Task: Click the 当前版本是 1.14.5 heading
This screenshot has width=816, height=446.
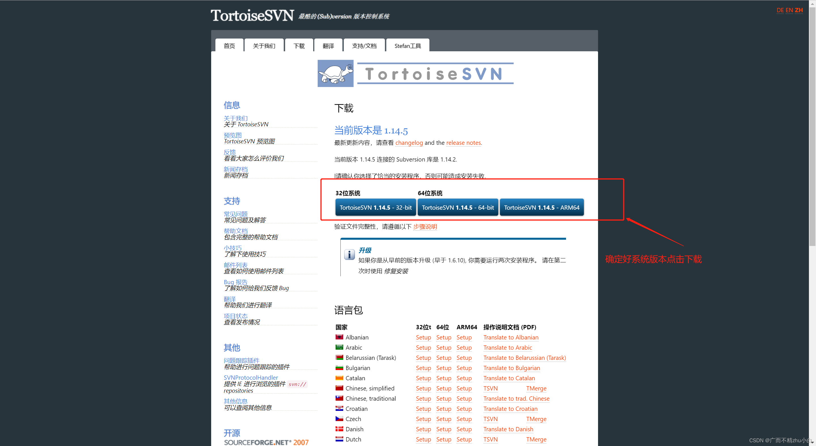Action: [371, 130]
